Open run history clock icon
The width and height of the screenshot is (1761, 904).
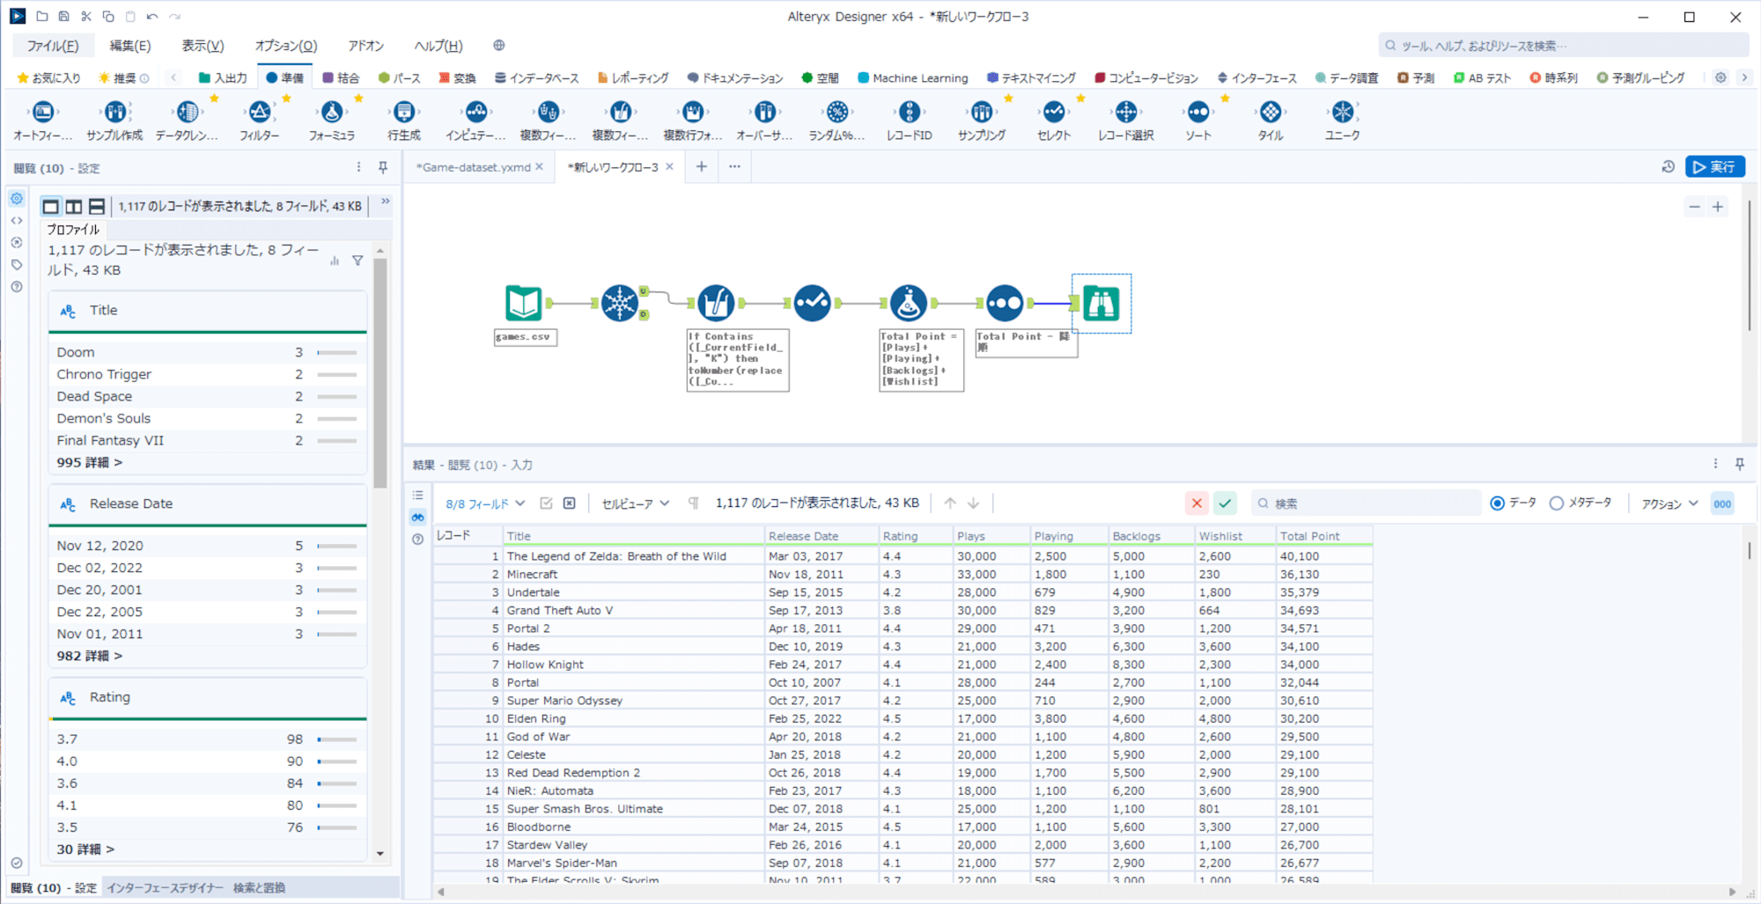point(1668,167)
